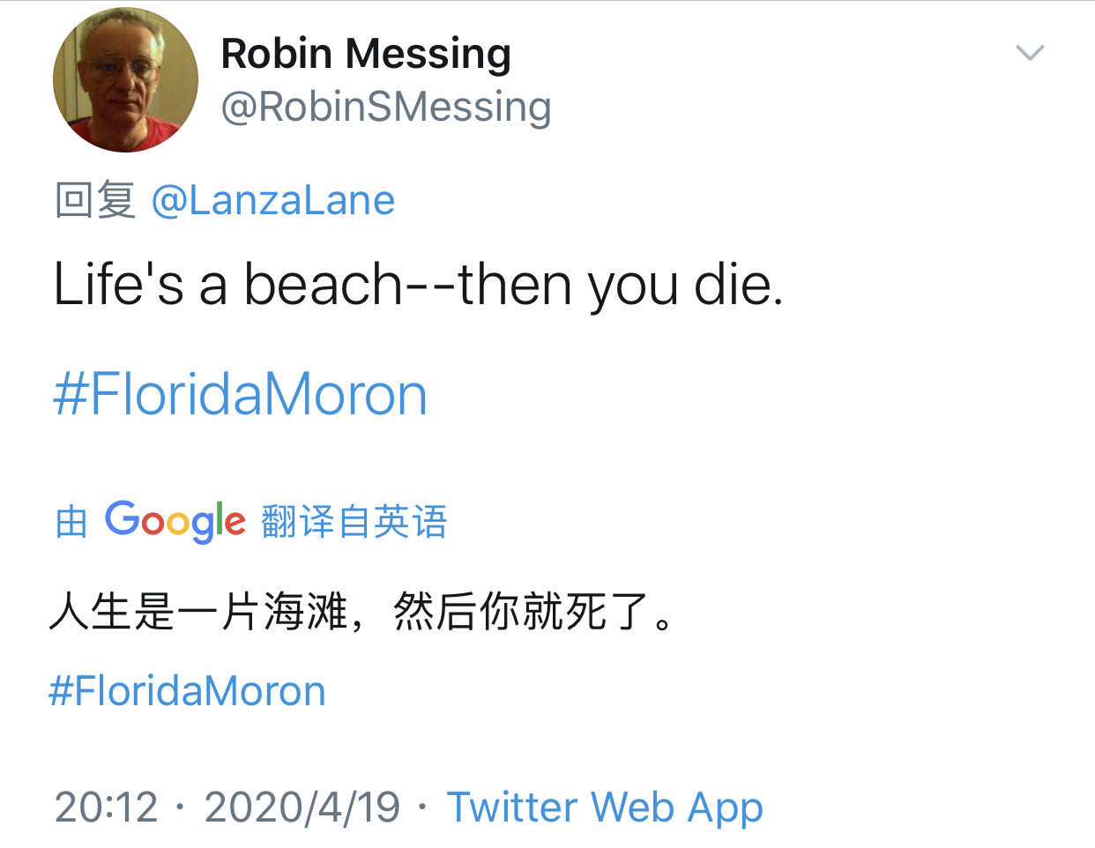Click the word "Life's" in the tweet
The image size is (1095, 848).
pos(118,286)
